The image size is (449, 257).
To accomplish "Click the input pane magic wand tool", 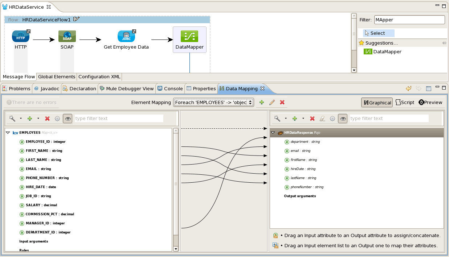I will [x=12, y=119].
